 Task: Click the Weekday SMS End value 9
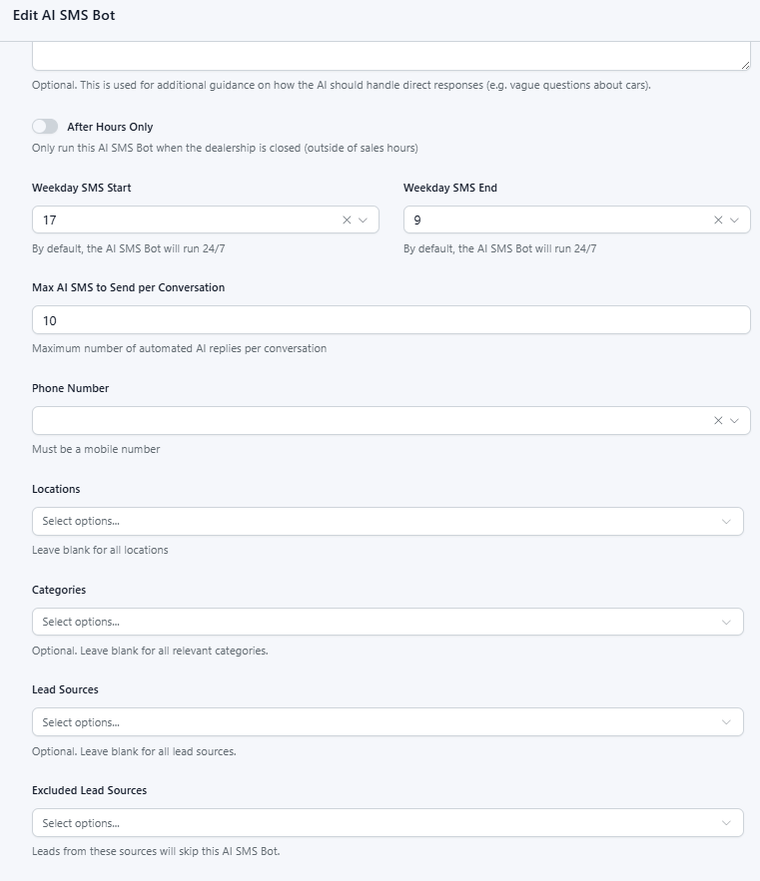coord(417,220)
